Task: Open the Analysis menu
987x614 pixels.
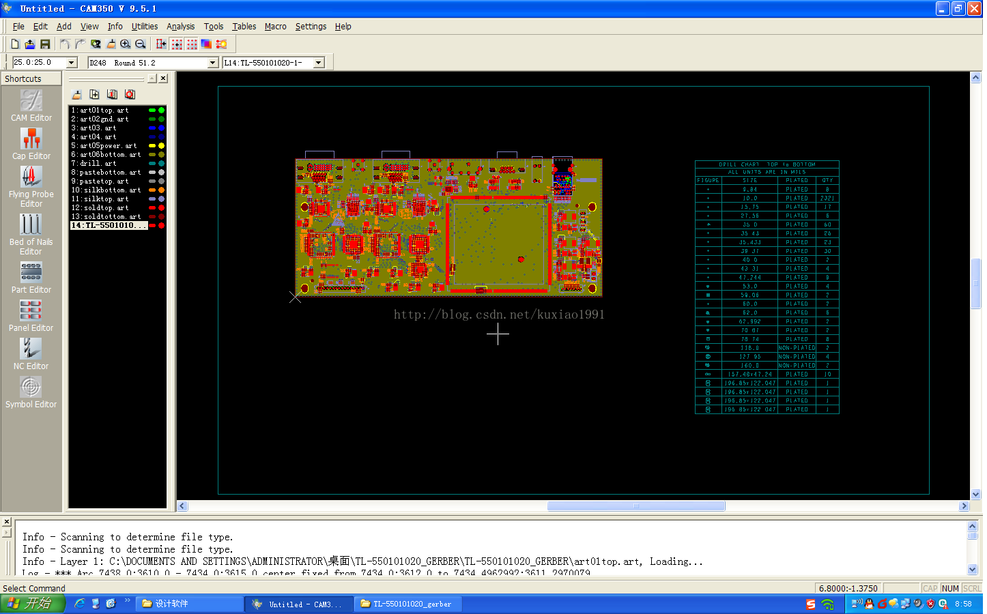Action: 181,27
